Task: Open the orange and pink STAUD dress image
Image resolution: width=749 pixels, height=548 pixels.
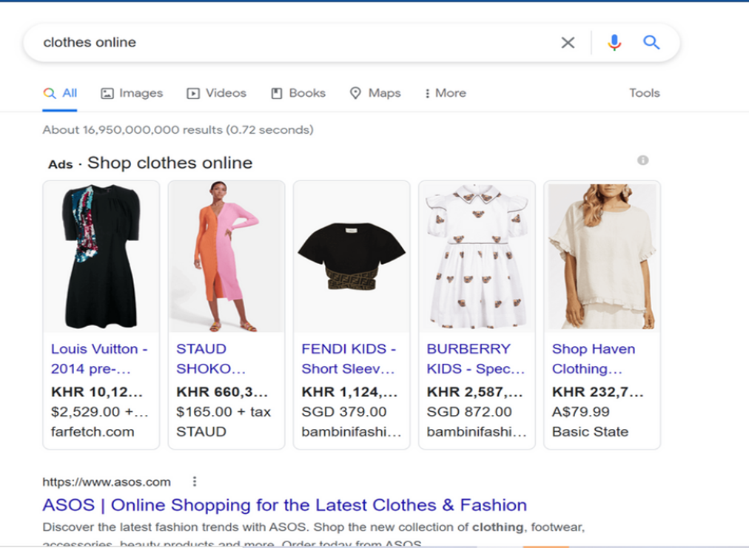Action: coord(226,256)
